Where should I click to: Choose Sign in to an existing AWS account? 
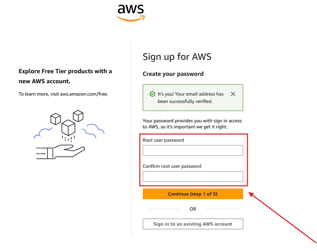193,224
